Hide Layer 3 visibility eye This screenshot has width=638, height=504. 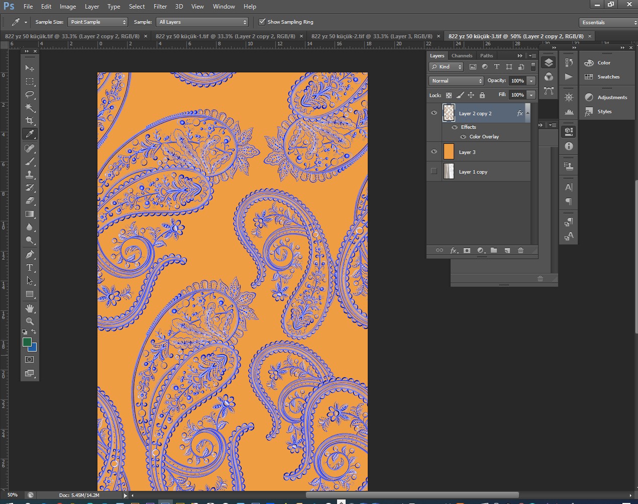point(434,152)
